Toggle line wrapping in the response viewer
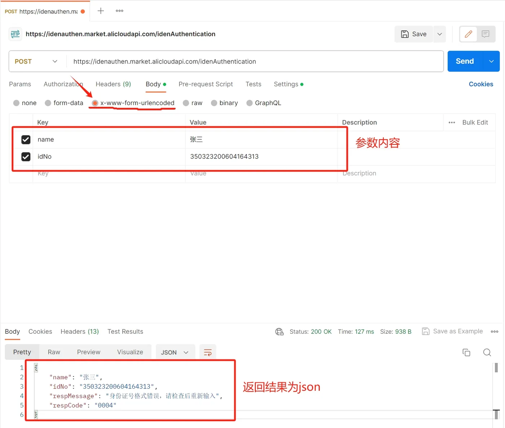 click(x=208, y=352)
